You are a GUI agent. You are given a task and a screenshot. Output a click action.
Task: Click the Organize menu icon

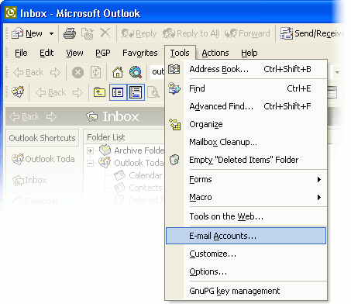point(175,124)
